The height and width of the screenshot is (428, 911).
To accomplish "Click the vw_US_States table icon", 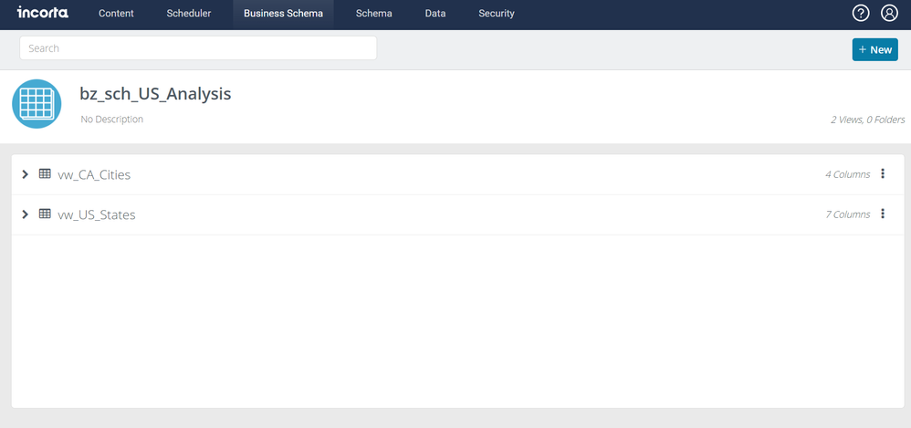I will (x=45, y=214).
